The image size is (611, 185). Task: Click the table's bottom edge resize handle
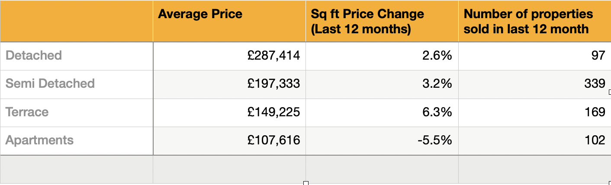tap(306, 183)
